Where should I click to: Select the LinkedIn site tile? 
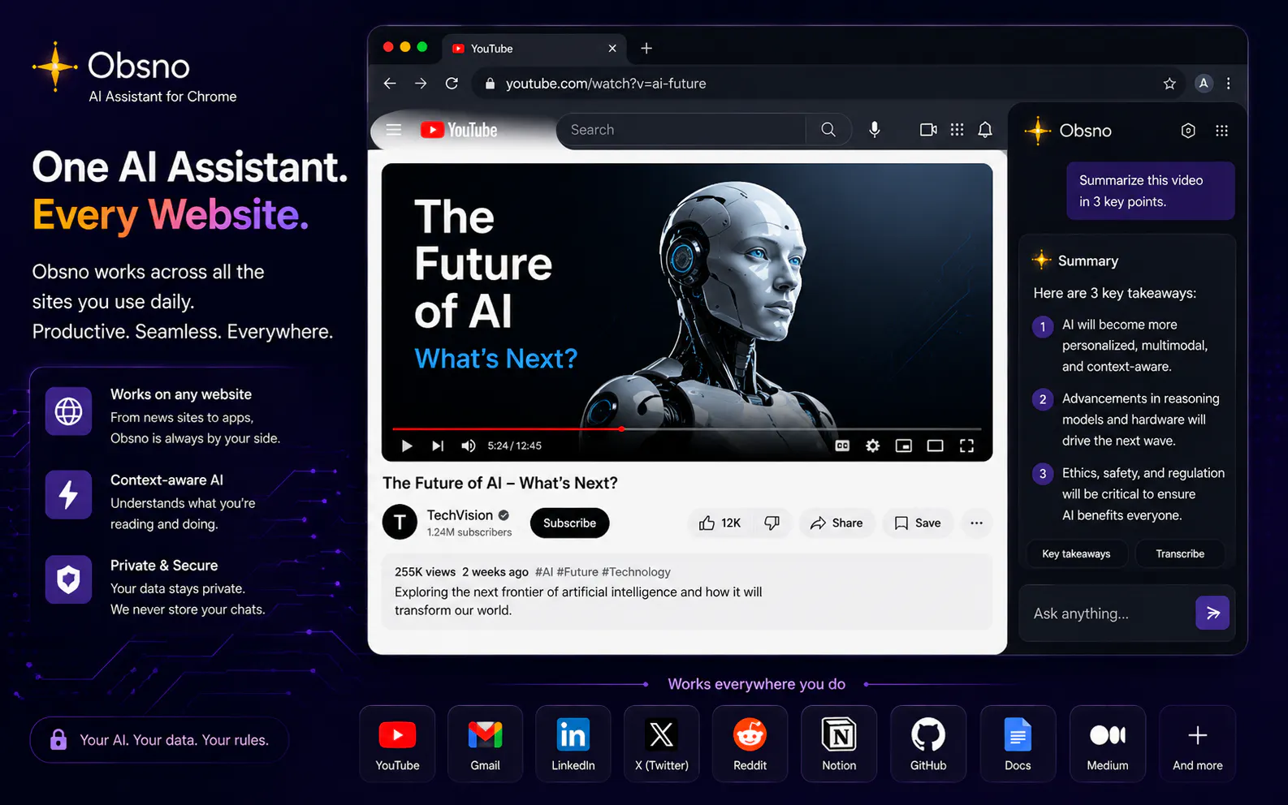point(573,744)
